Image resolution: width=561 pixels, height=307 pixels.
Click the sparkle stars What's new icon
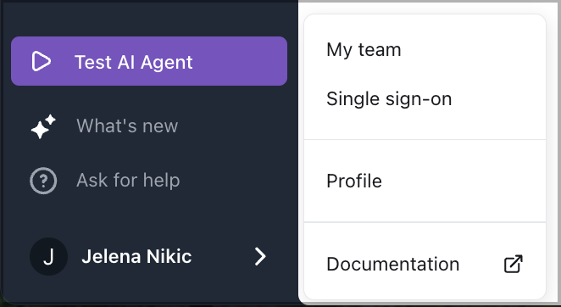click(43, 126)
